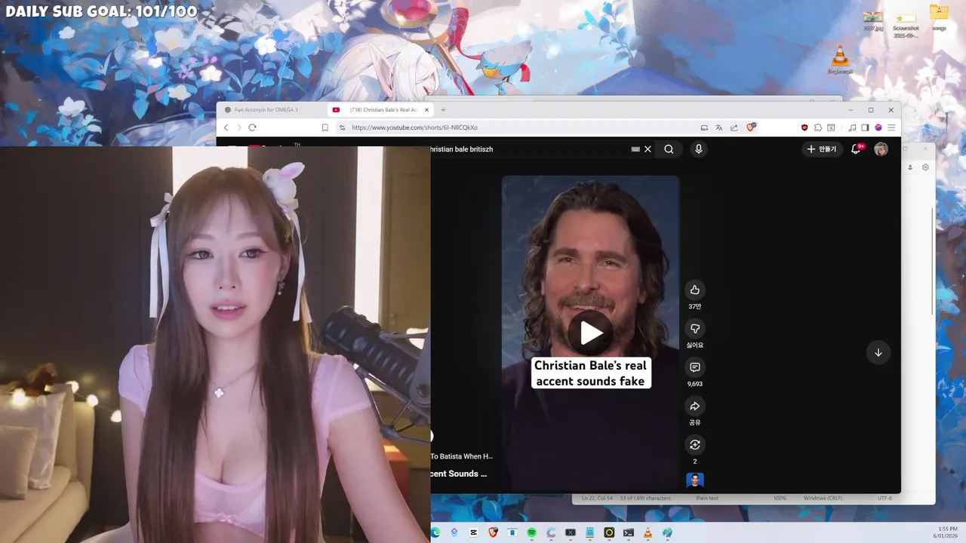Open a new browser tab with plus
966x543 pixels.
pos(443,110)
